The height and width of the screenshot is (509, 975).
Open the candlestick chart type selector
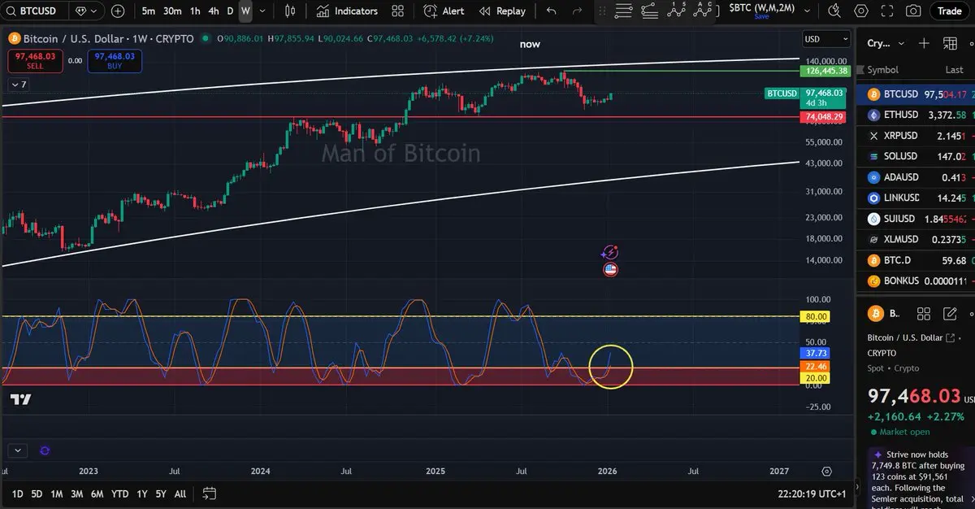[x=291, y=11]
